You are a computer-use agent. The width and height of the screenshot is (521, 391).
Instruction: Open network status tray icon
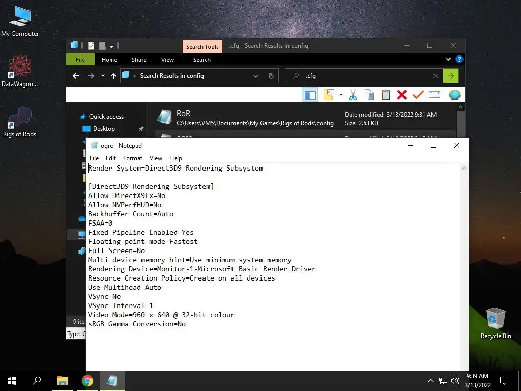pyautogui.click(x=443, y=381)
